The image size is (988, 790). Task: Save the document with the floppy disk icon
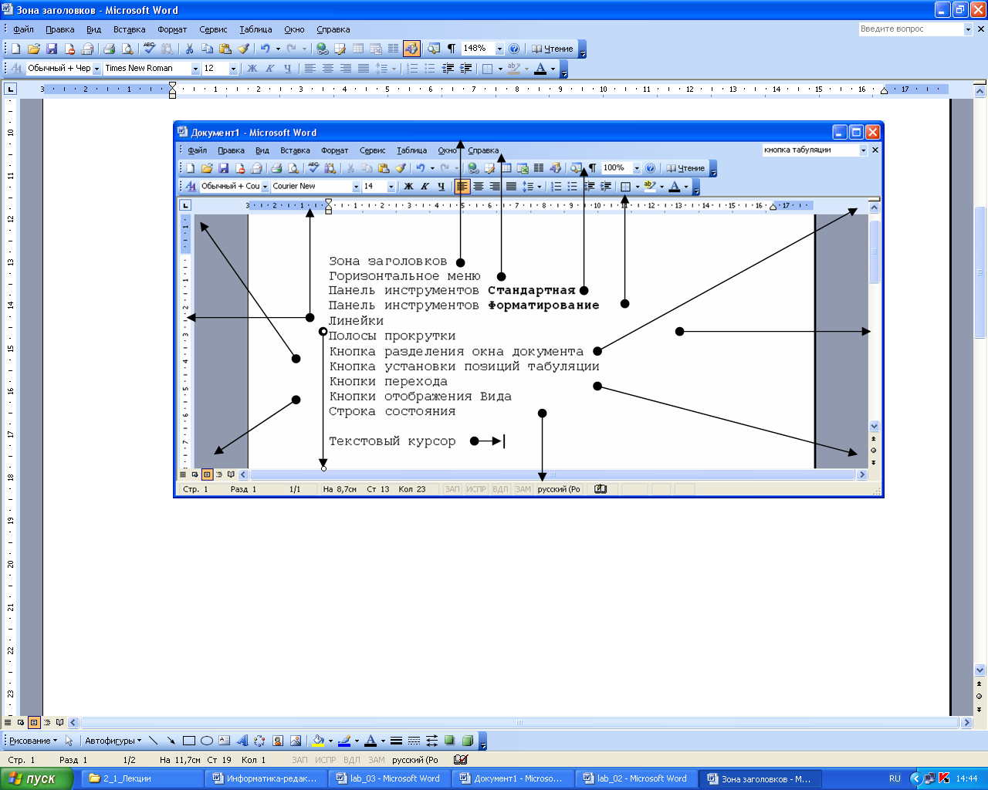[52, 49]
